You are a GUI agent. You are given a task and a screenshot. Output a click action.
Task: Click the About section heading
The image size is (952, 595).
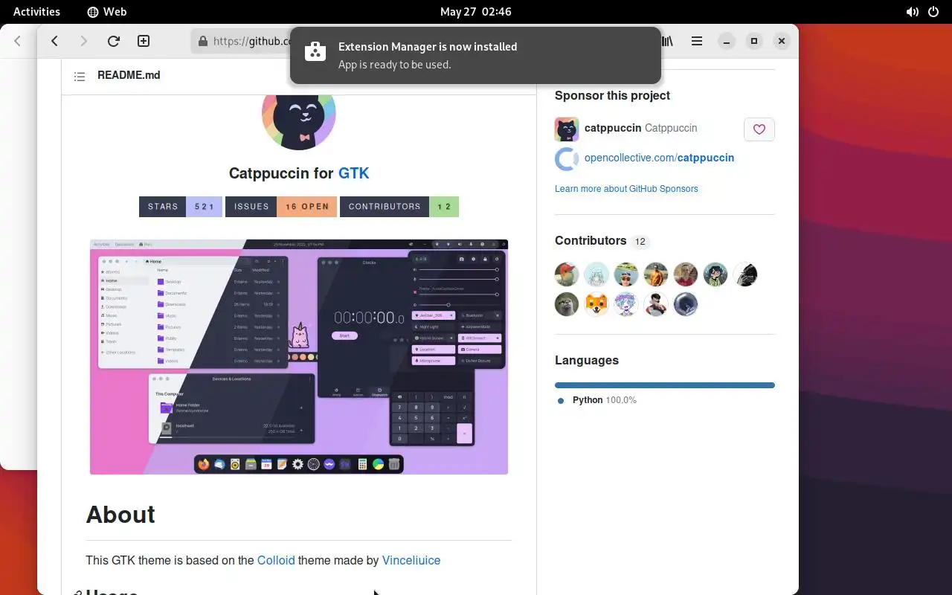coord(120,515)
